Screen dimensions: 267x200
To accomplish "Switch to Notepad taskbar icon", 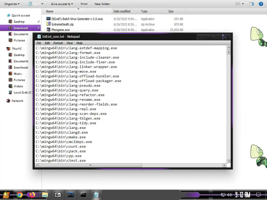I will (x=96, y=195).
